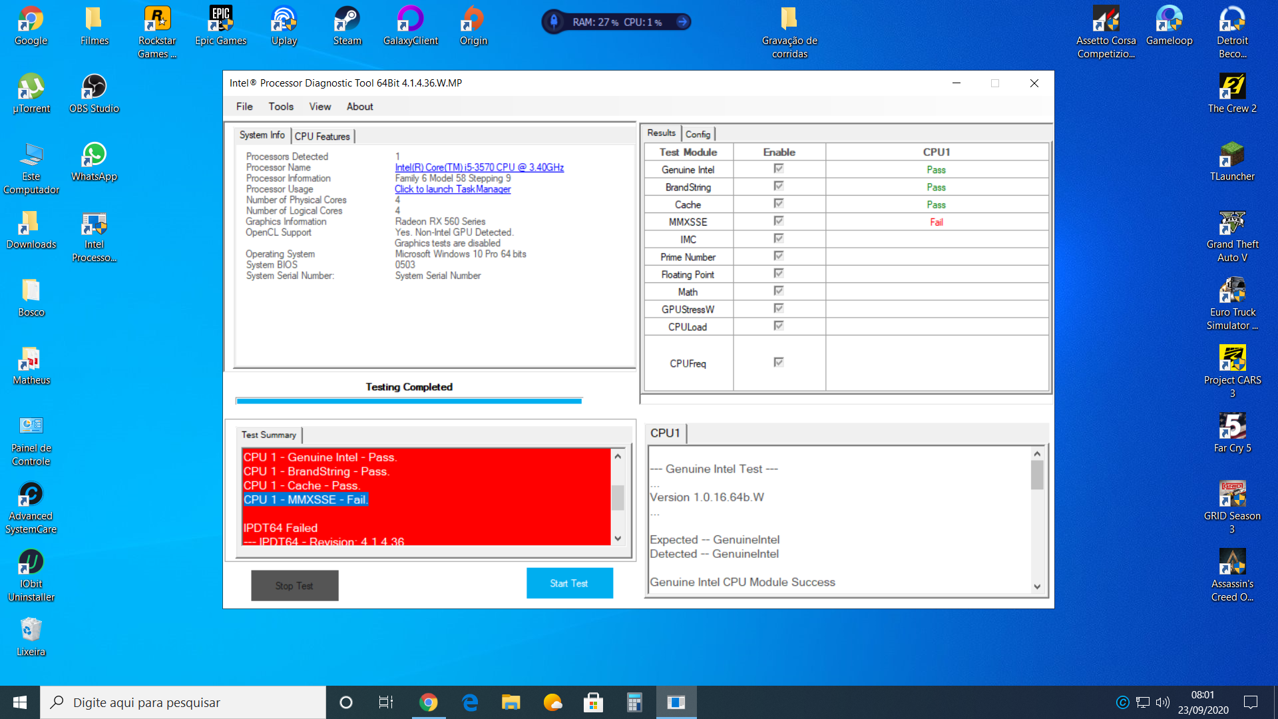
Task: Click the CPU1 log scrollbar thumb
Action: tap(1037, 475)
